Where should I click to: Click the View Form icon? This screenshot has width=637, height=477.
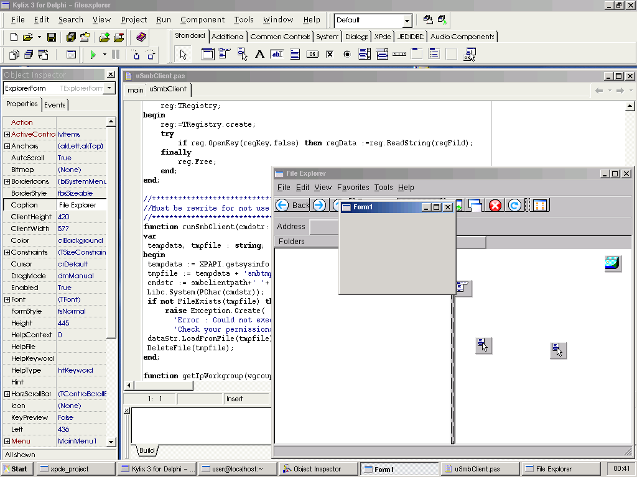(29, 55)
